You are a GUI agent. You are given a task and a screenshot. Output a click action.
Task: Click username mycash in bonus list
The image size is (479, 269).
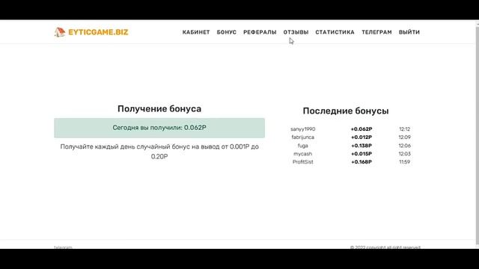coord(302,154)
